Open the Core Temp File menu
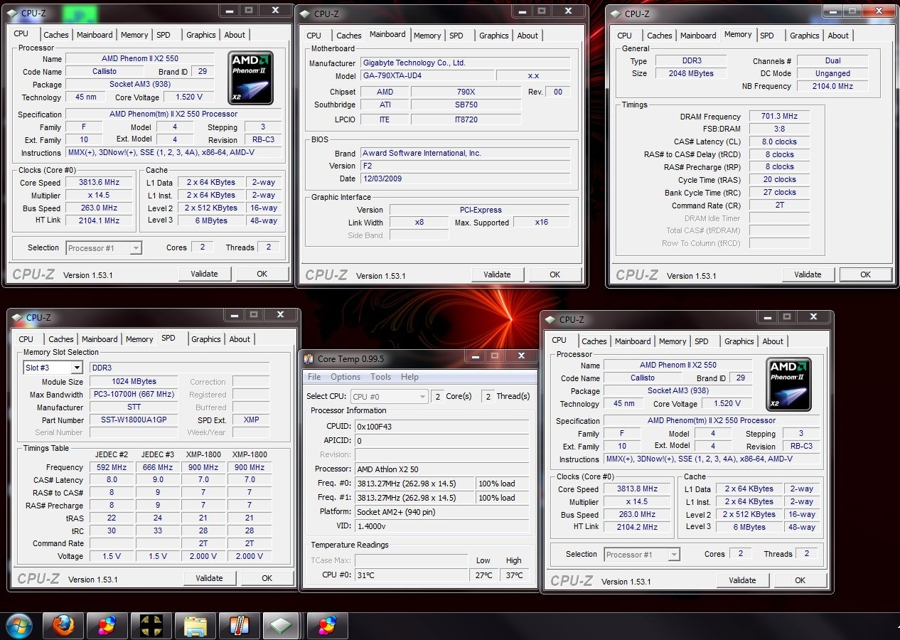This screenshot has height=640, width=900. [x=314, y=377]
